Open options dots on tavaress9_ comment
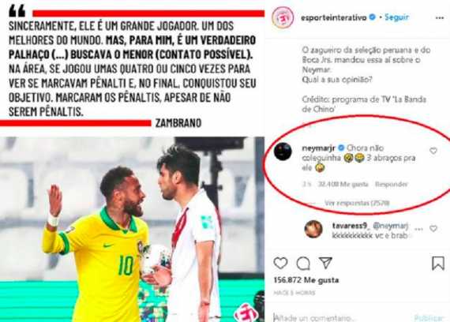Image resolution: width=450 pixels, height=322 pixels. [418, 229]
